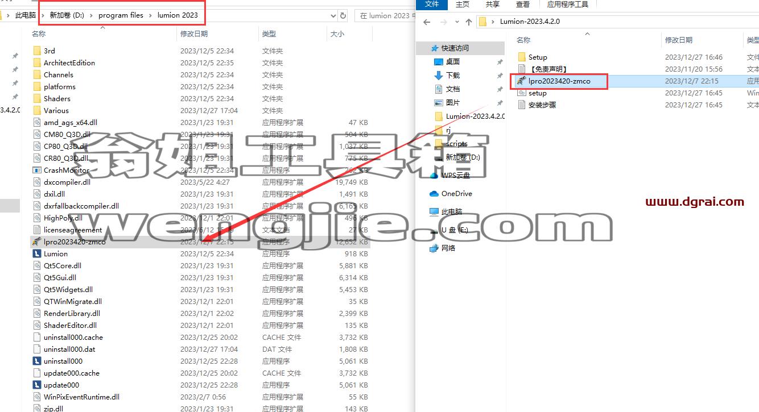
Task: Sort left window by 类型 column
Action: pyautogui.click(x=269, y=34)
